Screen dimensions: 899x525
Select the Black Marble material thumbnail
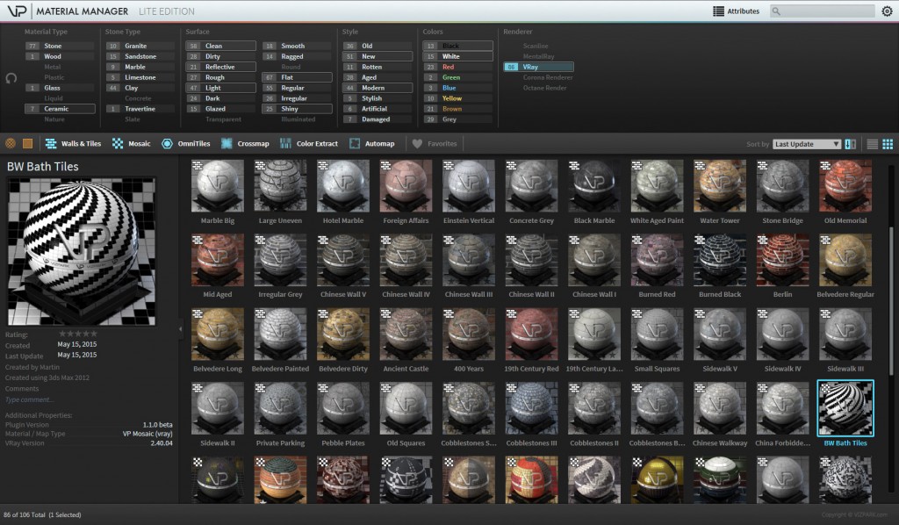pyautogui.click(x=593, y=185)
